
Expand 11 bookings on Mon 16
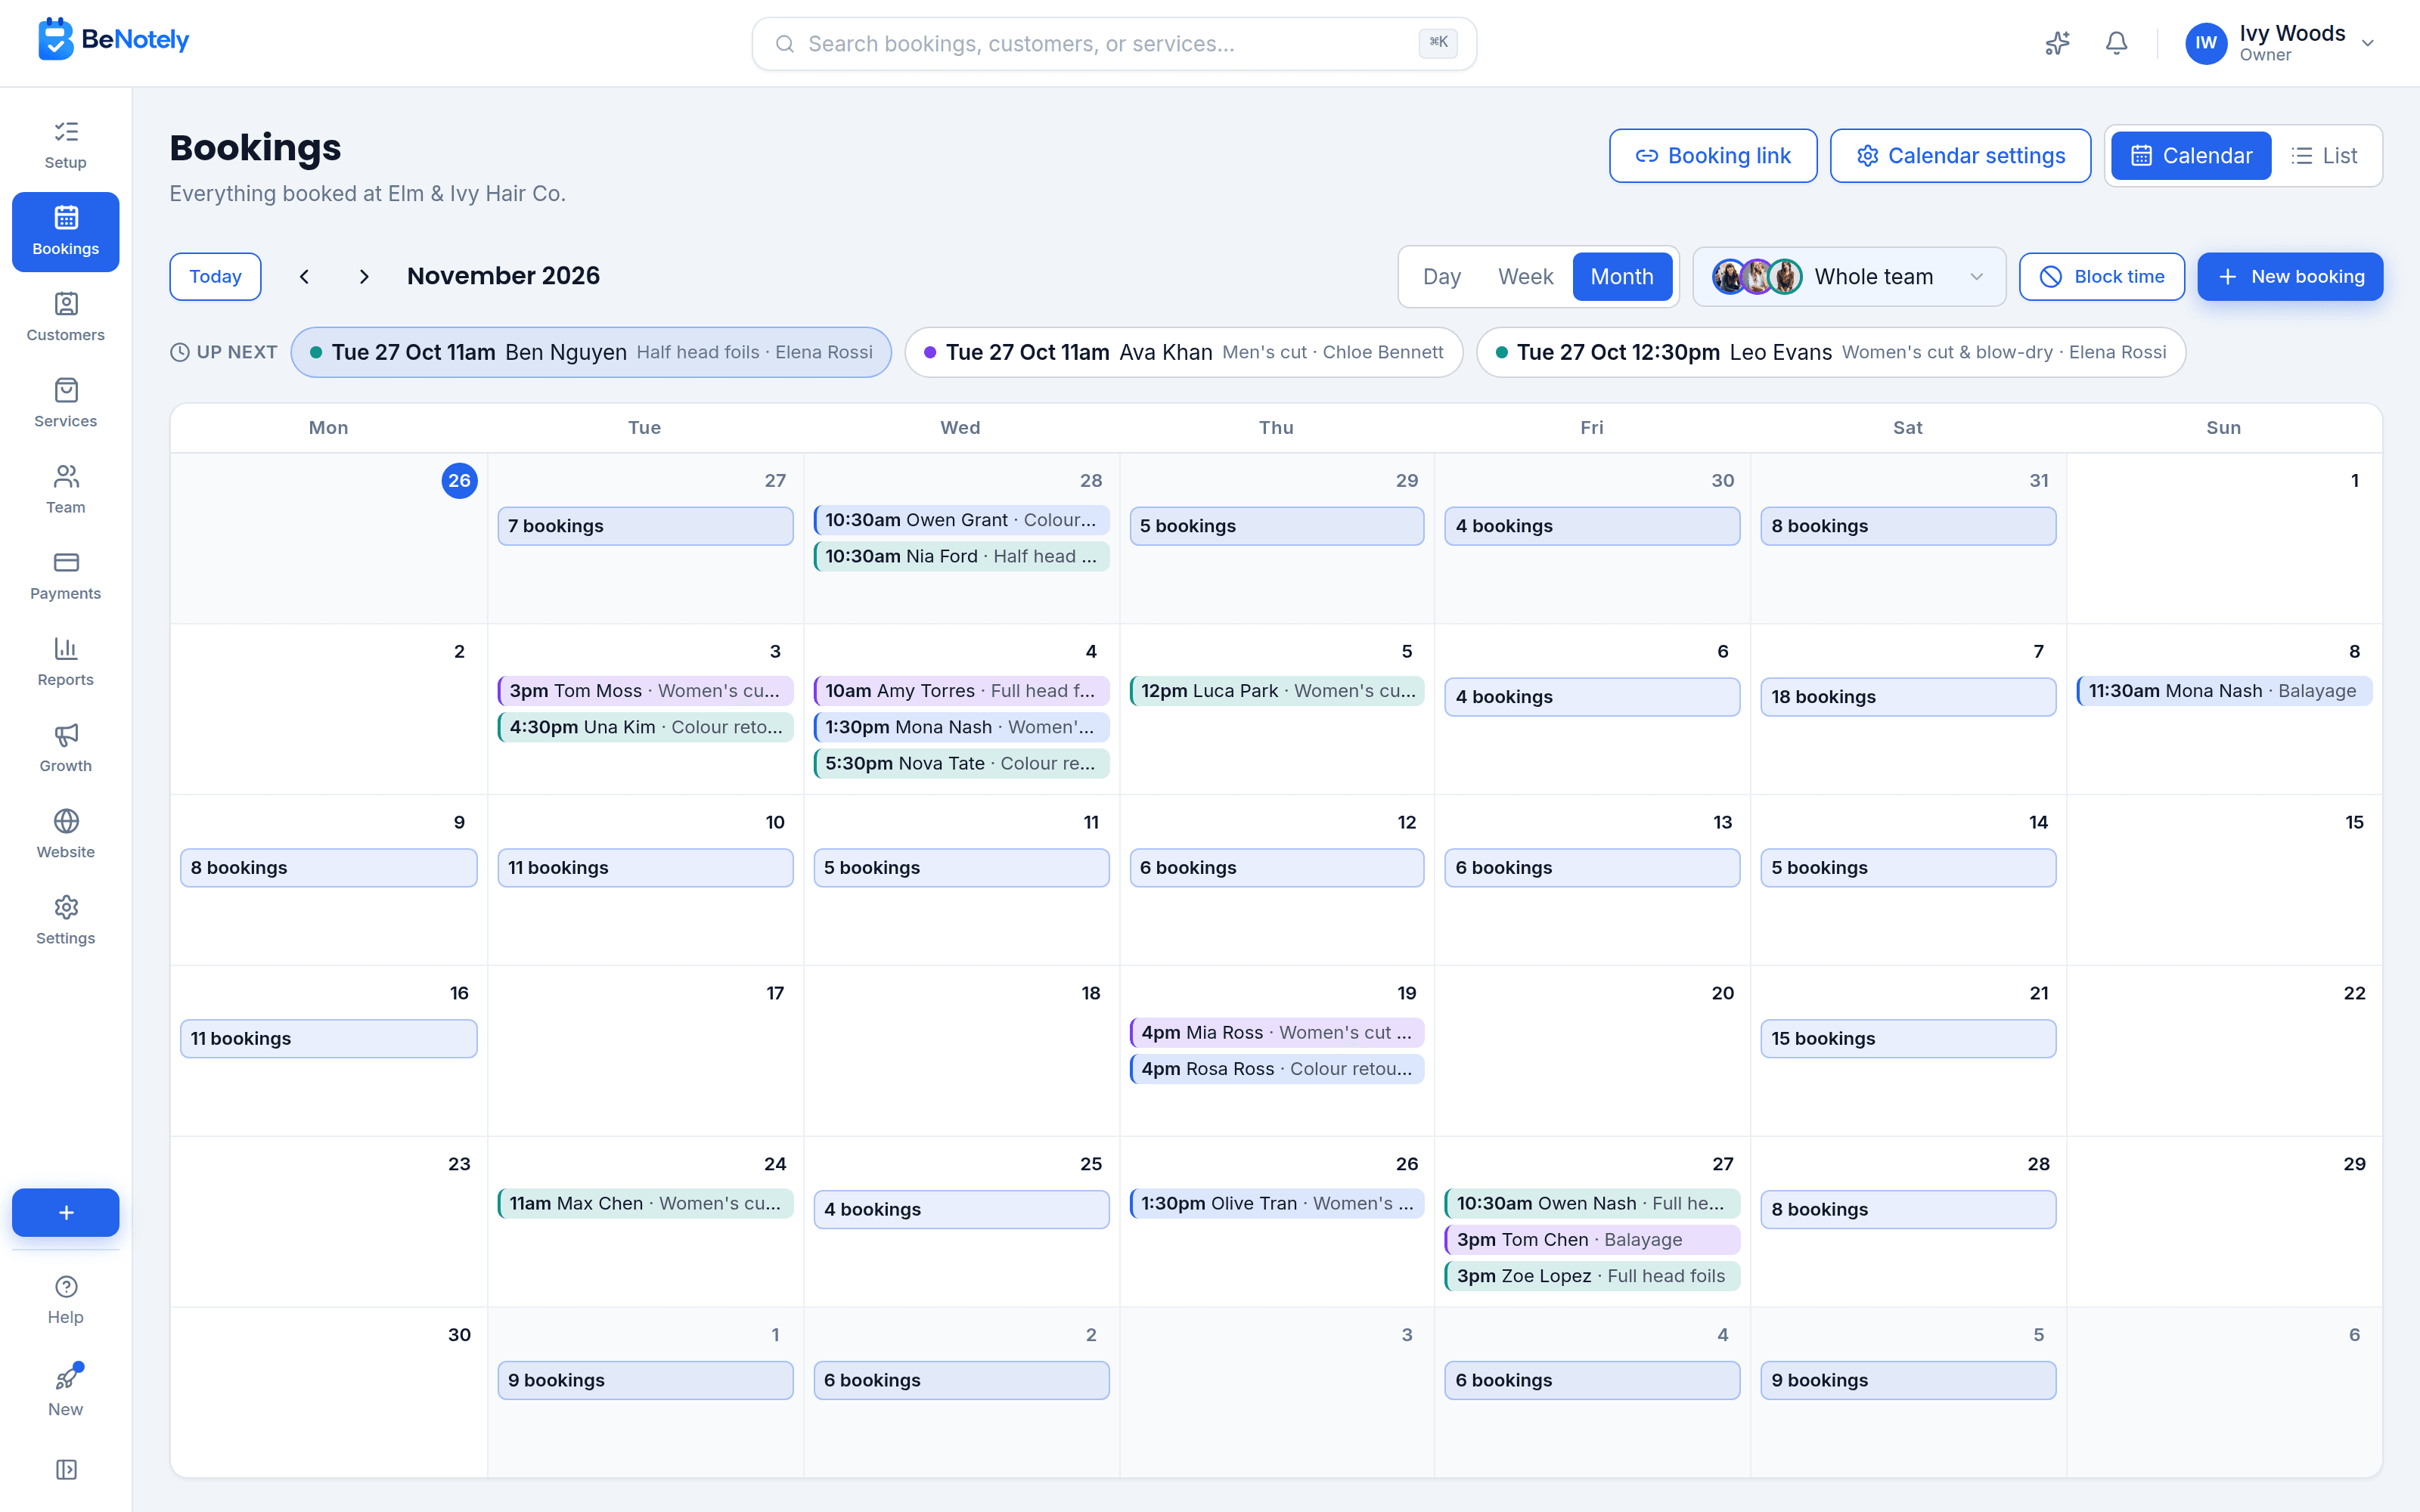pos(329,1039)
